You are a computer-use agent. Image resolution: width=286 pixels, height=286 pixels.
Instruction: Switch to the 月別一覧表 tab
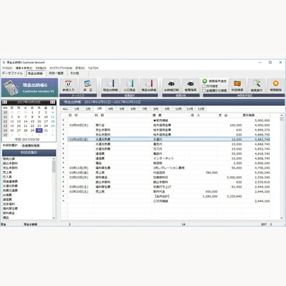[x=56, y=73]
